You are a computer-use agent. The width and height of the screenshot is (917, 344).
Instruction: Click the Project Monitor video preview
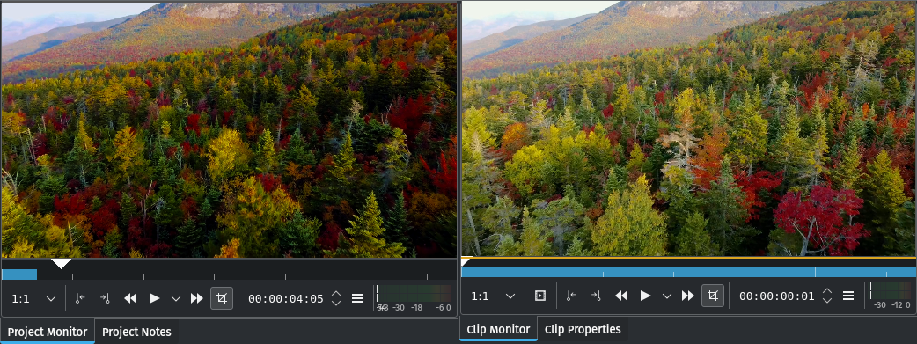tap(229, 130)
